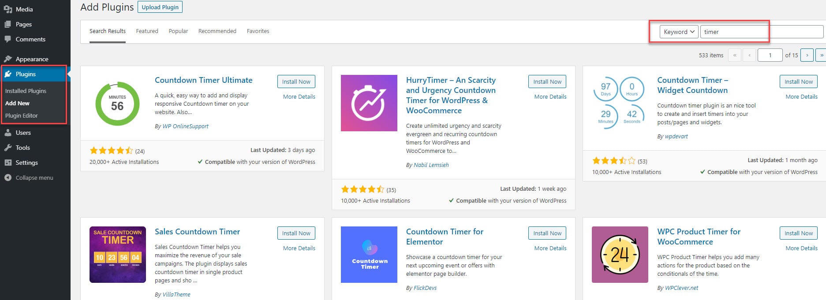Screen dimensions: 826x300
Task: Click the Users icon in the sidebar
Action: click(7, 133)
